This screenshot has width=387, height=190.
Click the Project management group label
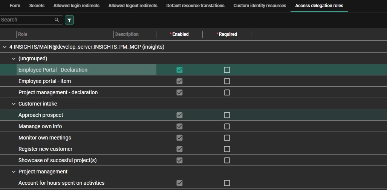click(x=43, y=172)
